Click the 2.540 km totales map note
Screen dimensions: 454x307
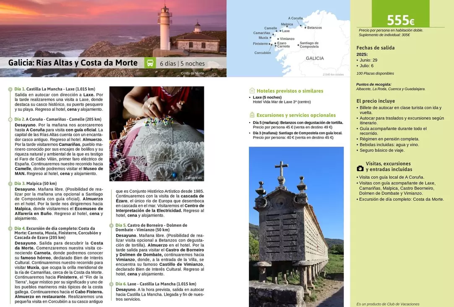point(333,75)
